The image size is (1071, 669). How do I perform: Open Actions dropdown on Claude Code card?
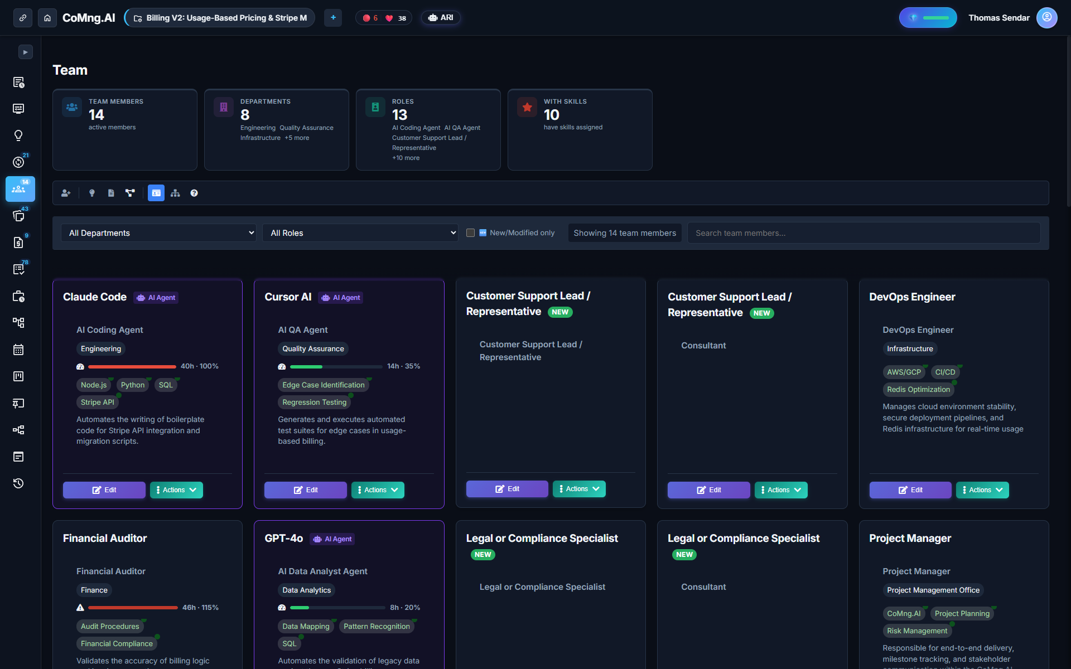coord(176,490)
